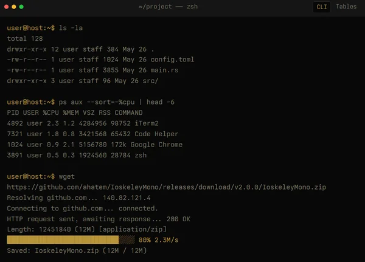
Task: Click the user@host prompt before wget
Action: 31,177
